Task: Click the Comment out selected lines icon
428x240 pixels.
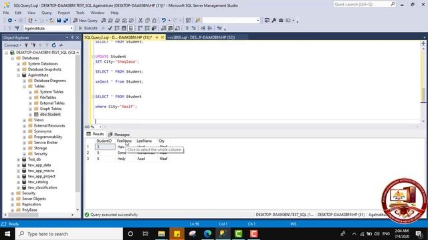Action: pos(187,28)
